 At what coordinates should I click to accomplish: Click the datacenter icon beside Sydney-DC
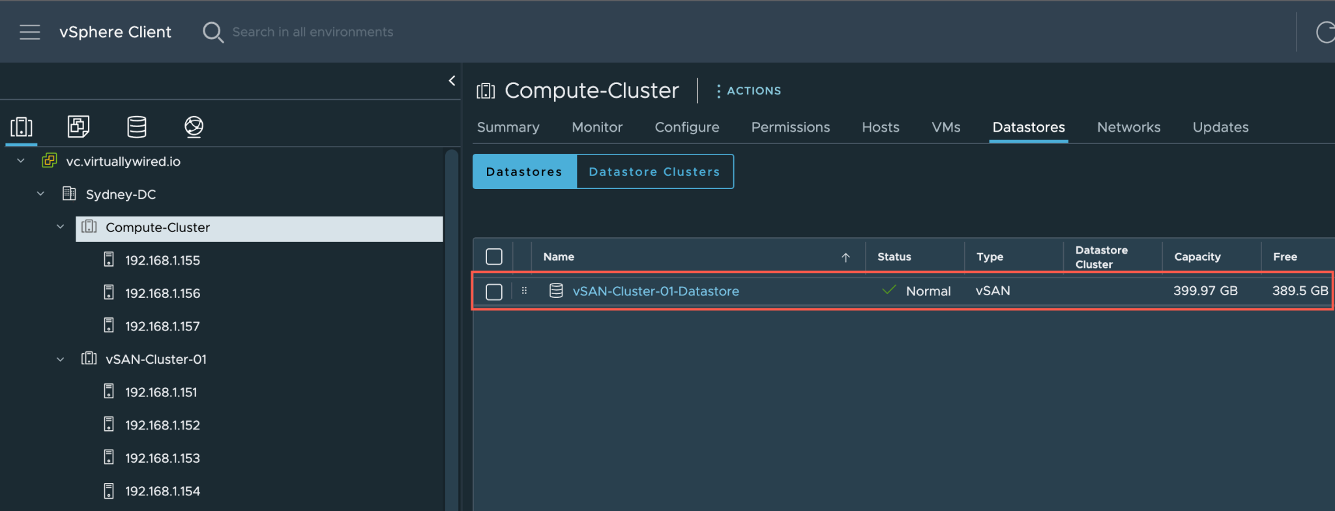tap(69, 194)
